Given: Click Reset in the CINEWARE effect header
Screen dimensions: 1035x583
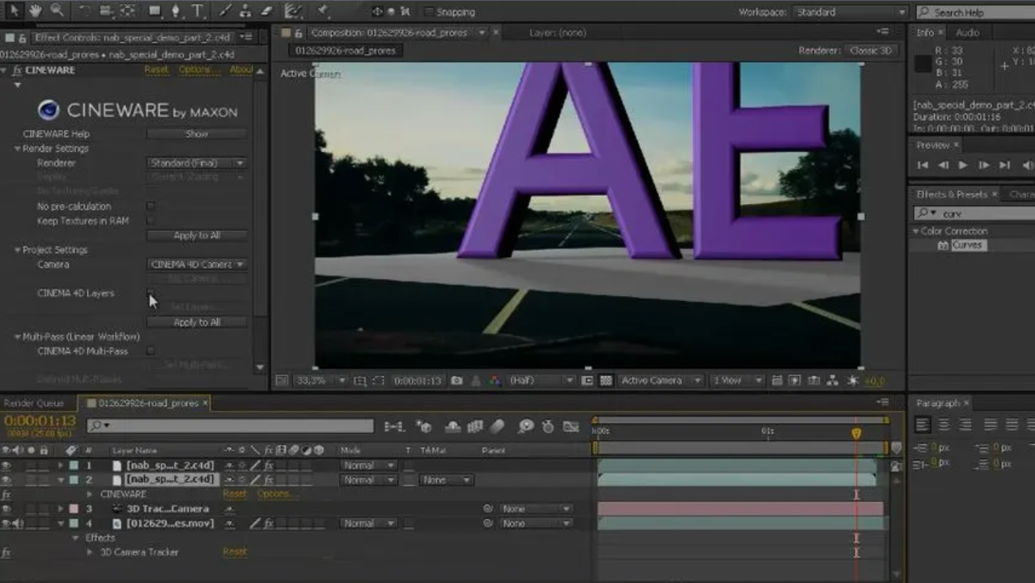Looking at the screenshot, I should pyautogui.click(x=156, y=70).
